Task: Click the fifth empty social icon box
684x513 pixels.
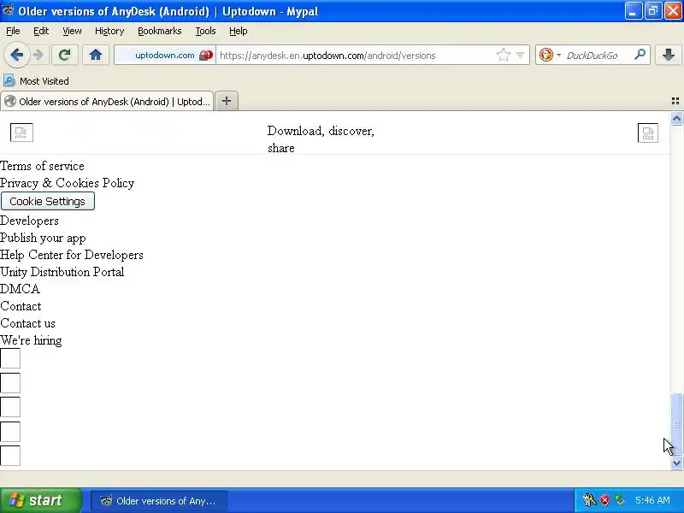Action: [x=10, y=456]
